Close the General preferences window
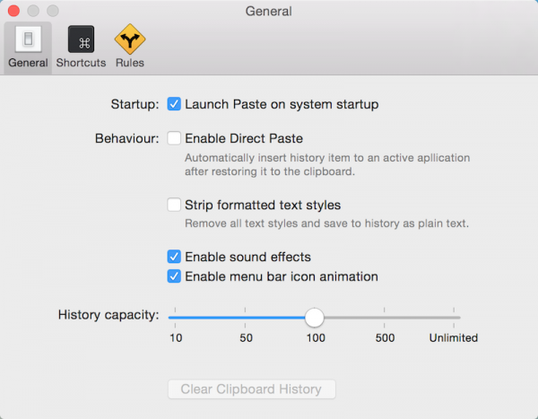The image size is (538, 419). point(13,11)
